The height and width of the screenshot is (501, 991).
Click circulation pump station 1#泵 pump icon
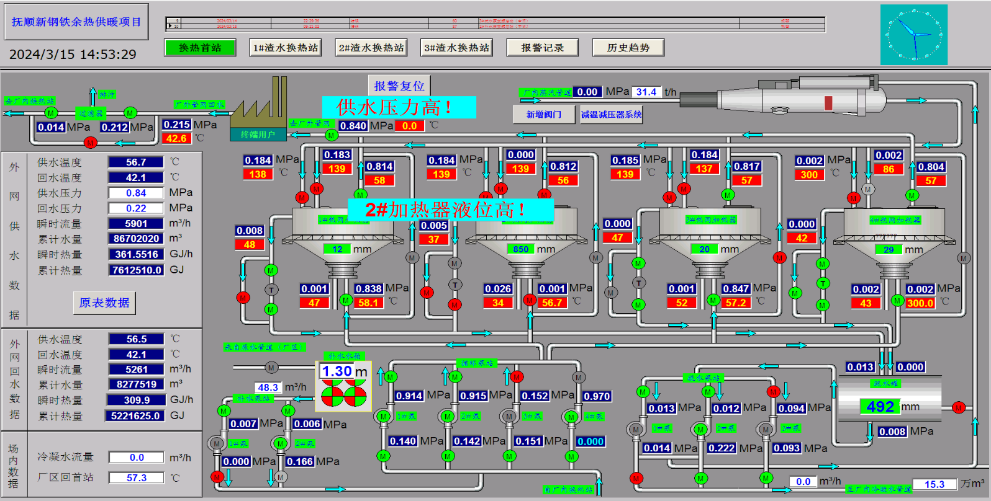(x=384, y=417)
